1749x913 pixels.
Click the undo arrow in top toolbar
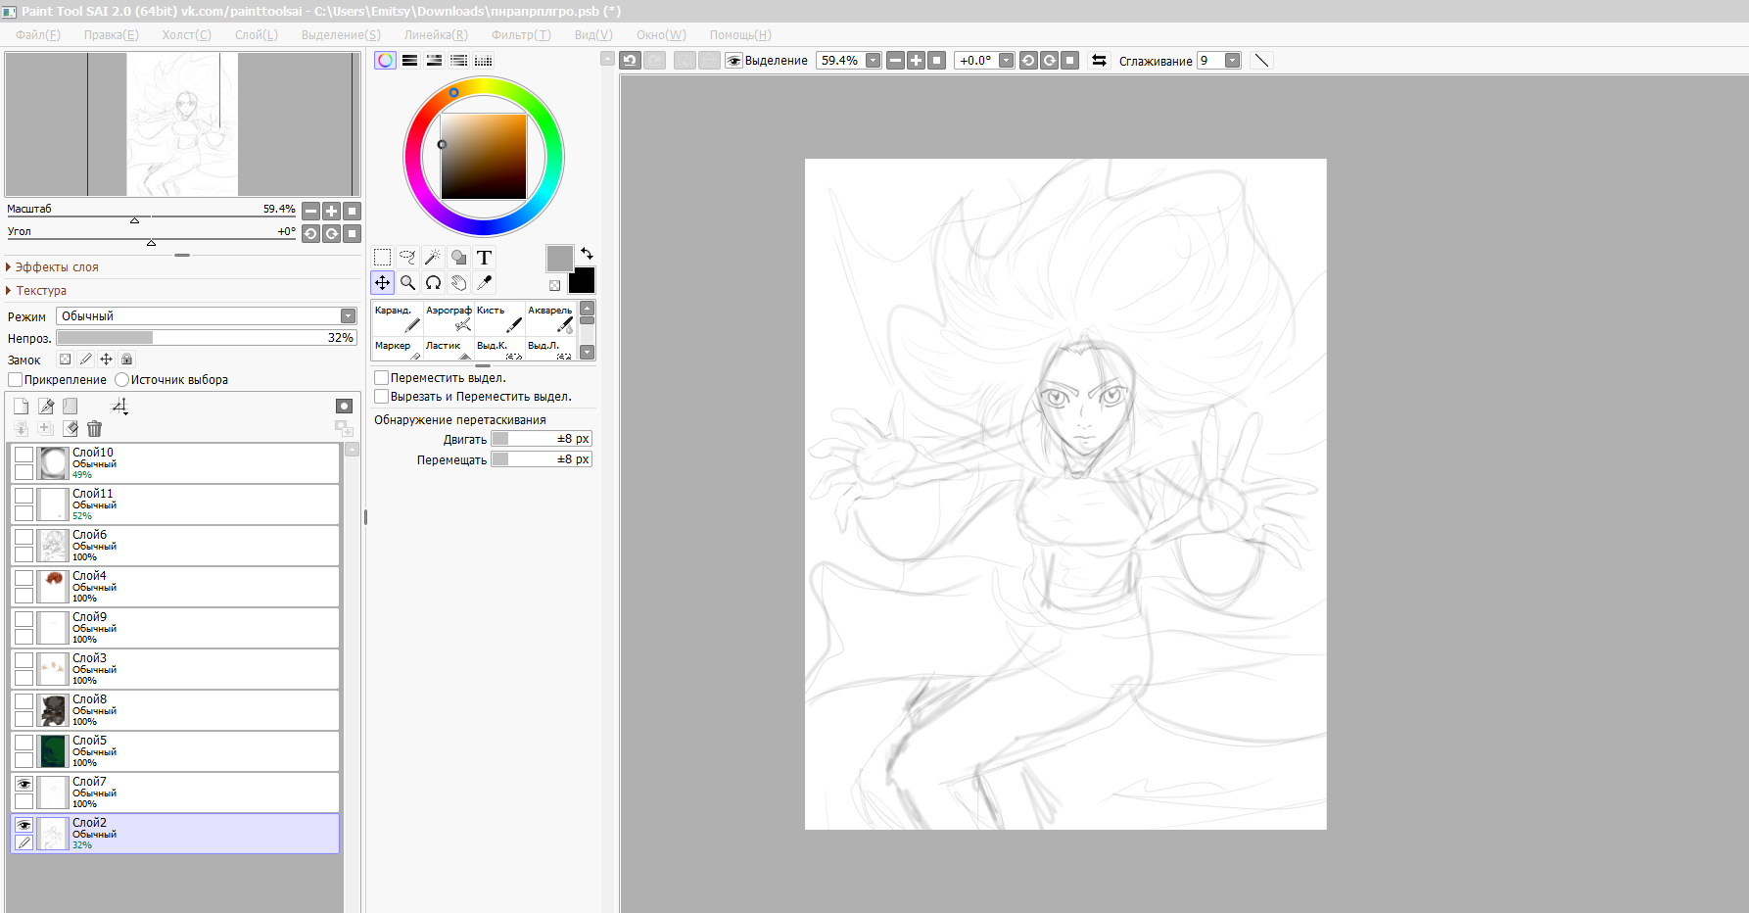click(630, 61)
